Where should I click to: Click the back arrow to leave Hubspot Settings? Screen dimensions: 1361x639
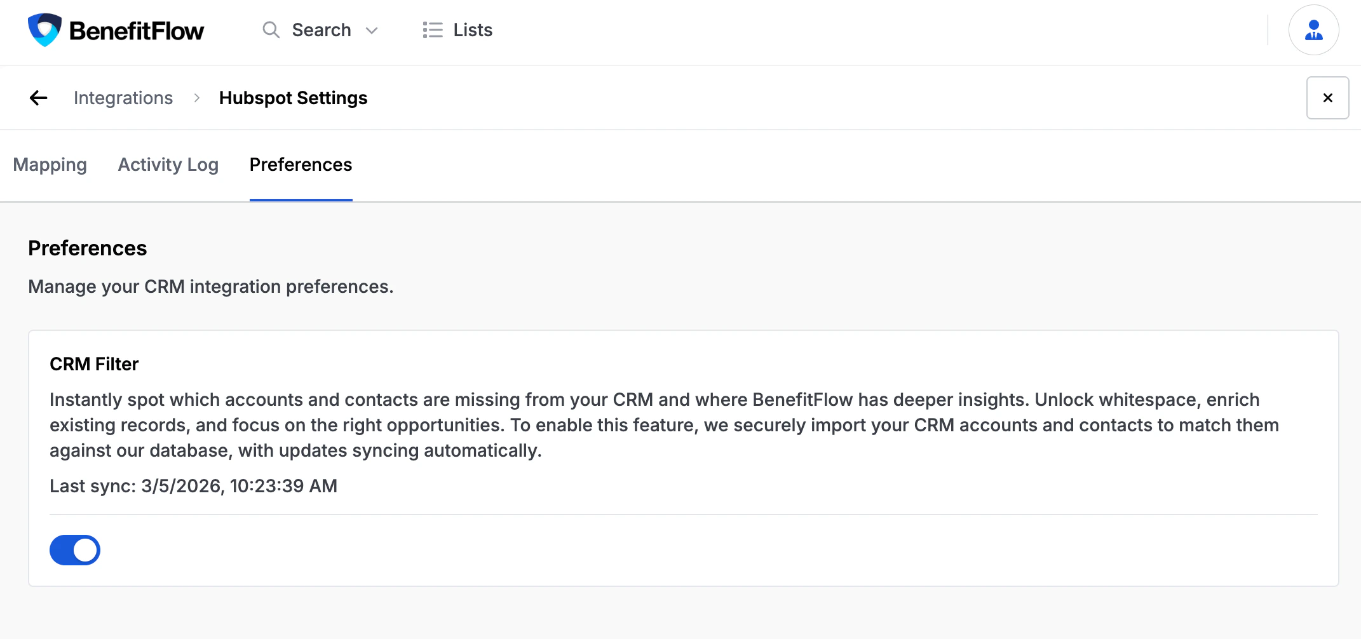38,97
